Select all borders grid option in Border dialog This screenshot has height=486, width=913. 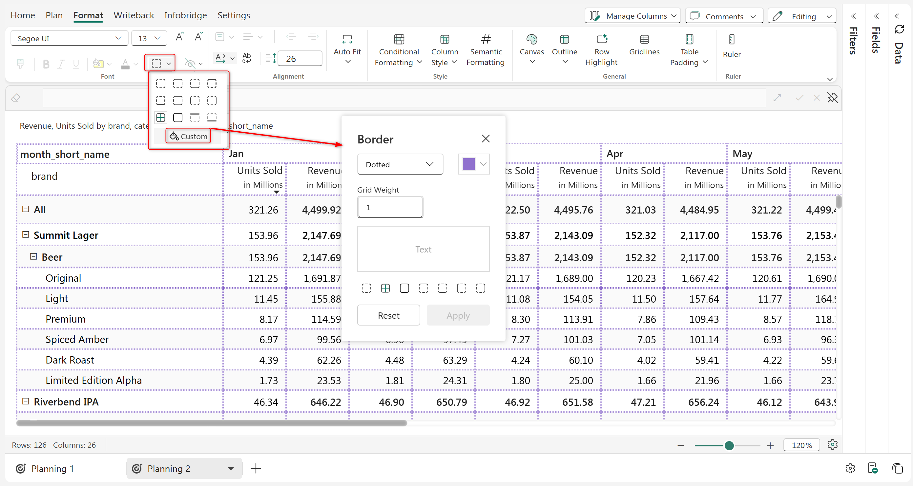point(385,288)
